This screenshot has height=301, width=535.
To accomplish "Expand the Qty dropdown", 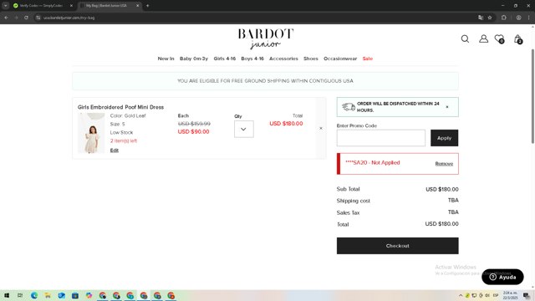I will [x=243, y=129].
